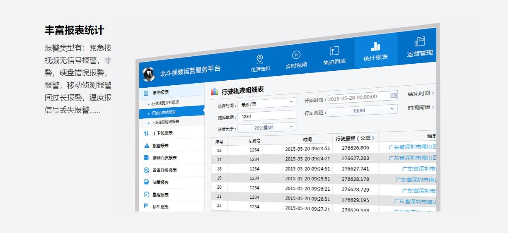Image resolution: width=508 pixels, height=233 pixels.
Task: Open the address link in row 18
Action: point(419,169)
